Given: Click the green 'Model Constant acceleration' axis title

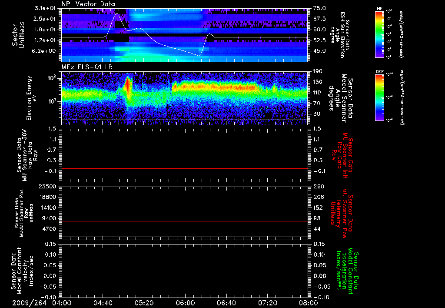Looking at the screenshot, I should [347, 271].
